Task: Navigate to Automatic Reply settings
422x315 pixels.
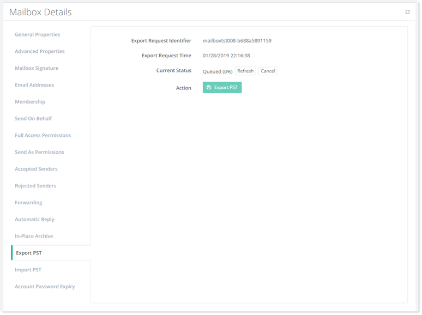Action: (34, 220)
